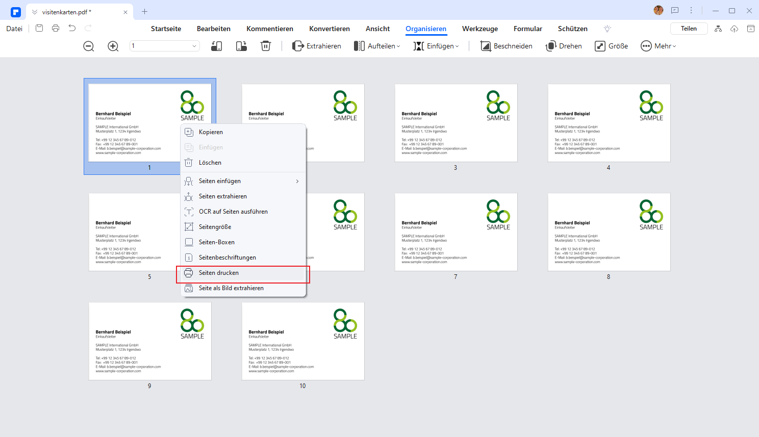Screen dimensions: 759x437
Task: Click the chat message icon in title bar
Action: click(675, 10)
